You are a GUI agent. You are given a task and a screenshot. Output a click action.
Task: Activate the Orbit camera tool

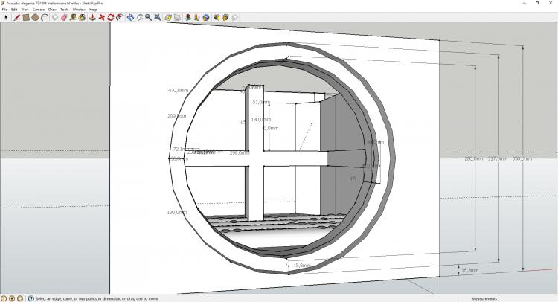pos(130,16)
